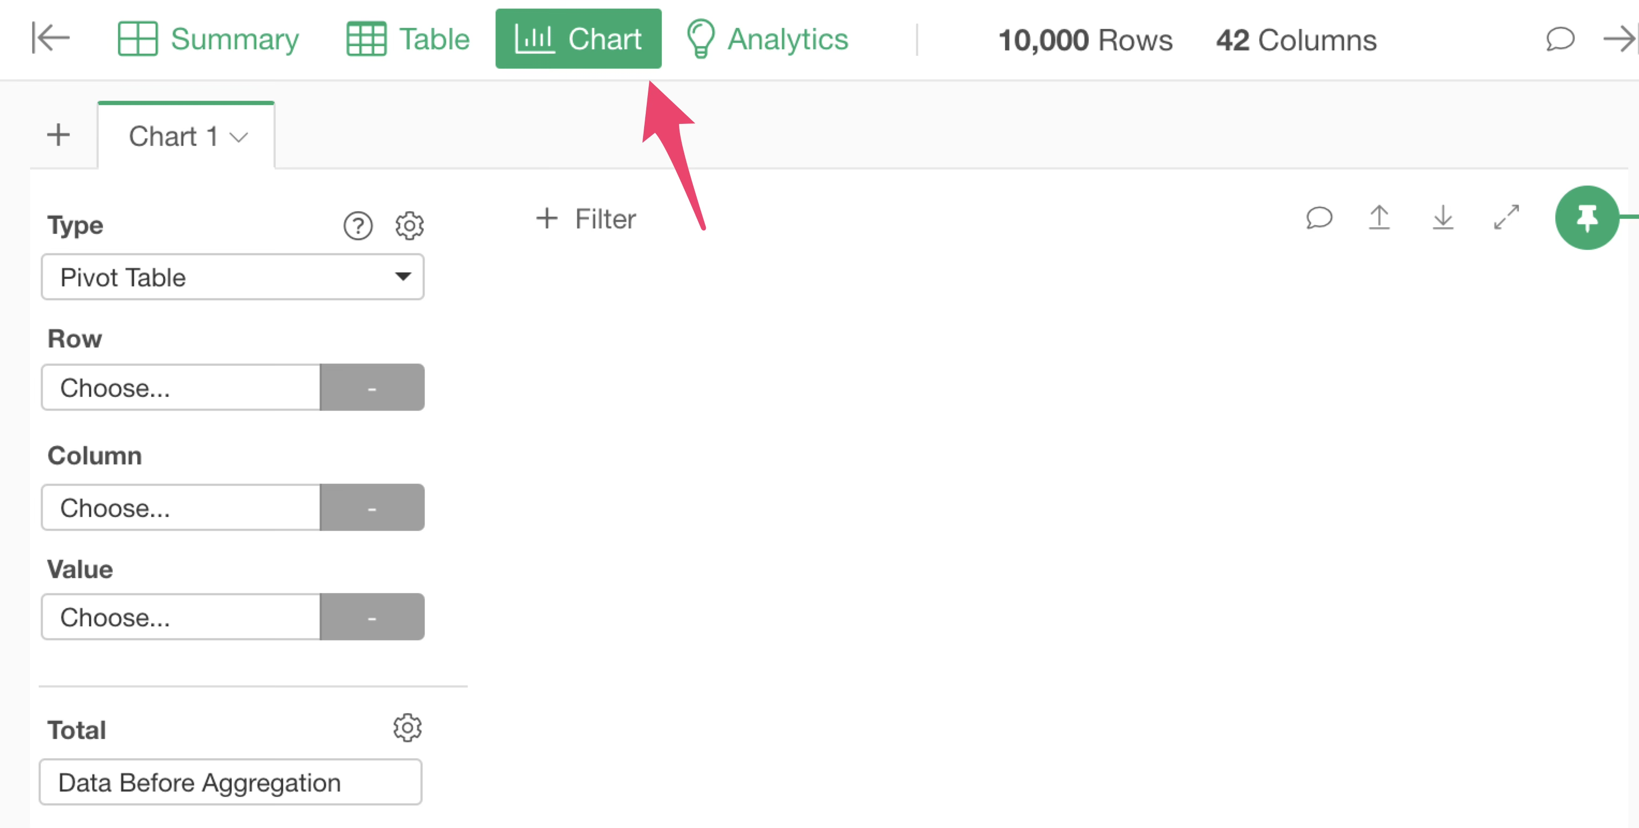Screen dimensions: 1639x828
Task: Open Total settings gear icon
Action: coord(407,727)
